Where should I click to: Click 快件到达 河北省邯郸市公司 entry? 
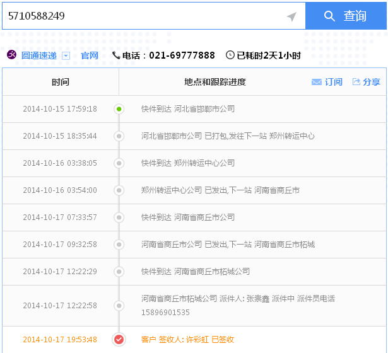pyautogui.click(x=188, y=109)
